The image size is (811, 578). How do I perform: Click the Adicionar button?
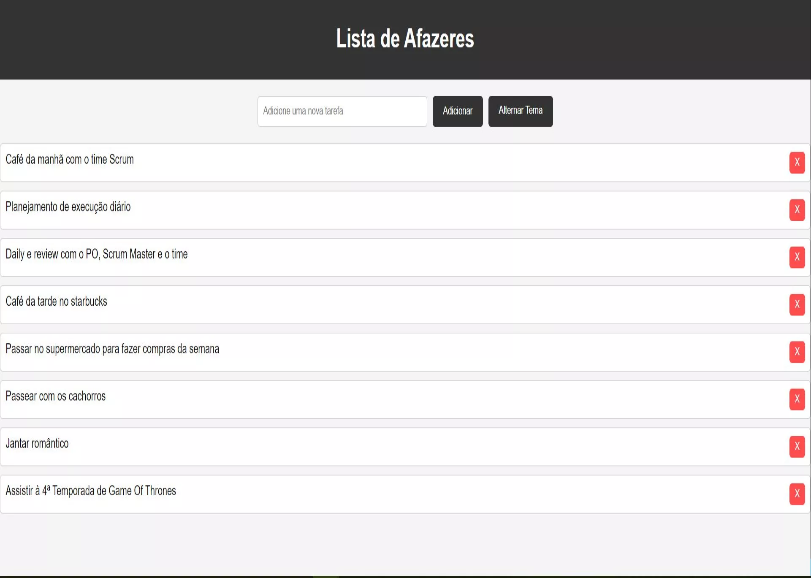458,111
